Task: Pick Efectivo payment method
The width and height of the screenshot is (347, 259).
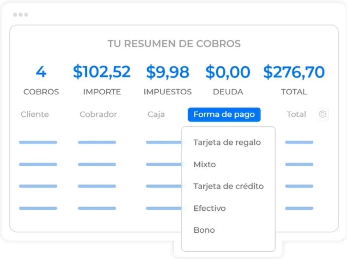Action: point(210,208)
